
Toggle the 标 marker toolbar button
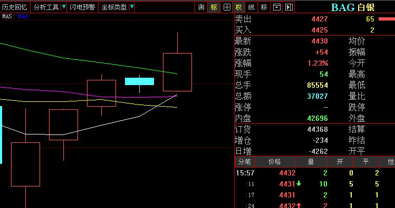pyautogui.click(x=214, y=7)
